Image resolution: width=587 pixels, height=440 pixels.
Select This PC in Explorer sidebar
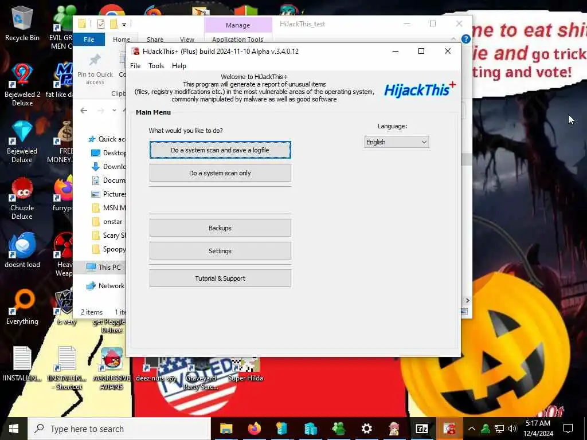[103, 267]
